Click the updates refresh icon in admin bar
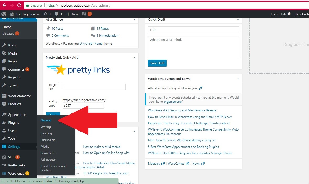309x184 pixels. 45,14
